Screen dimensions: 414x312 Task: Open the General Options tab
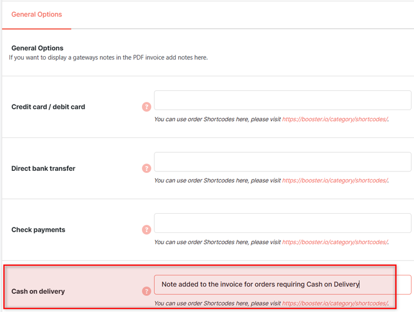coord(37,14)
